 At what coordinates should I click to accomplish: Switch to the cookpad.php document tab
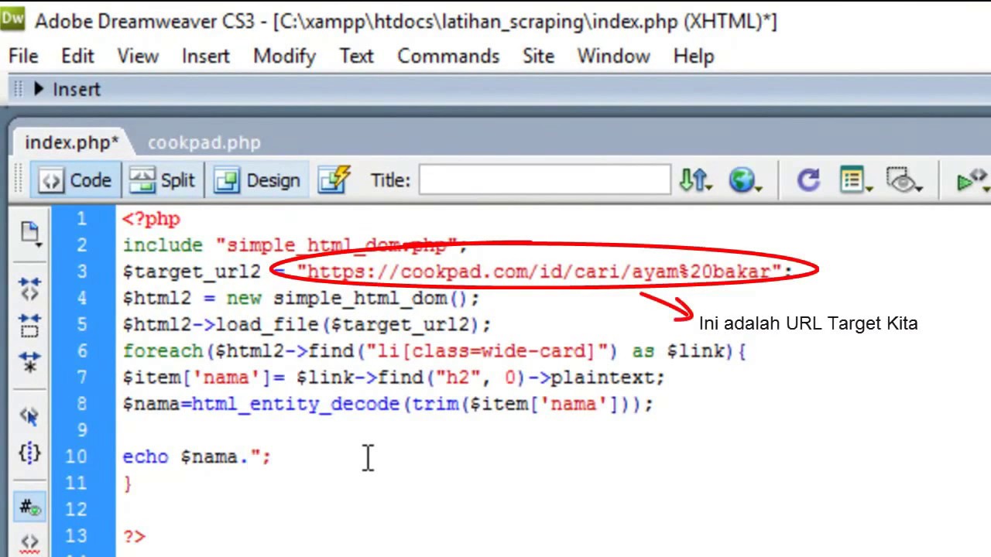[204, 142]
